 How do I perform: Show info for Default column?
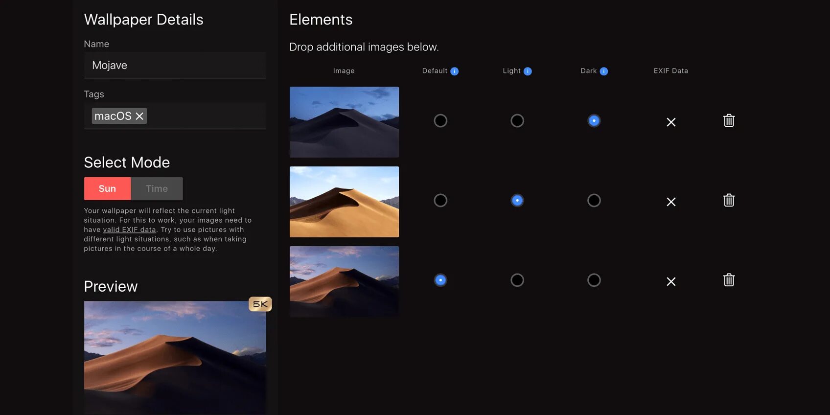[x=454, y=71]
